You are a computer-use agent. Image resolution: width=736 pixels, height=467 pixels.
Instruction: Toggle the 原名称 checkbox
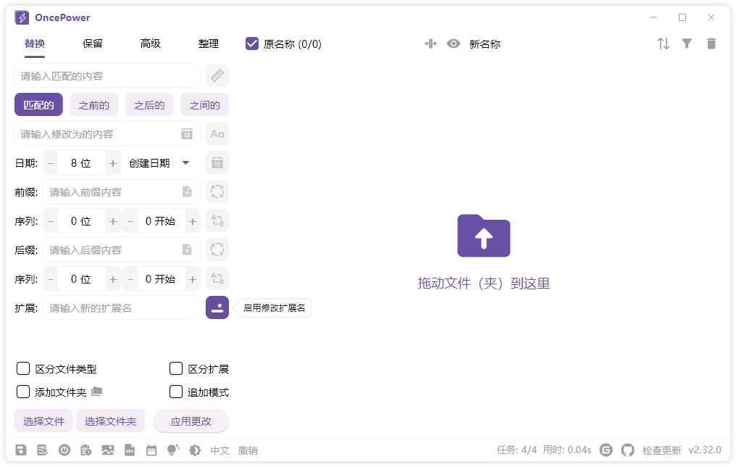251,44
